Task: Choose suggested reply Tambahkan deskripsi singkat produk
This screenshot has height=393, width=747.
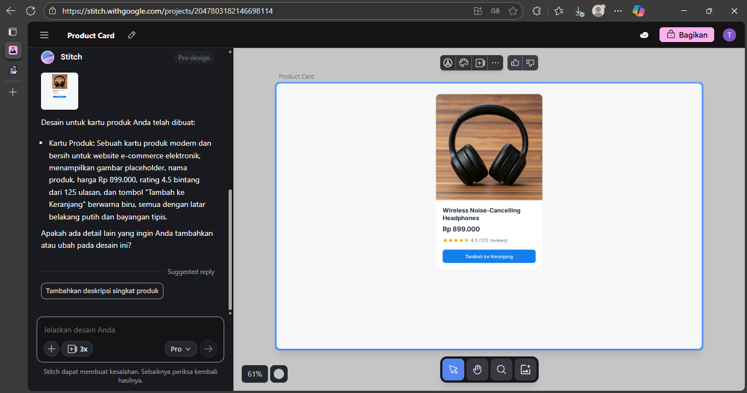Action: [102, 291]
